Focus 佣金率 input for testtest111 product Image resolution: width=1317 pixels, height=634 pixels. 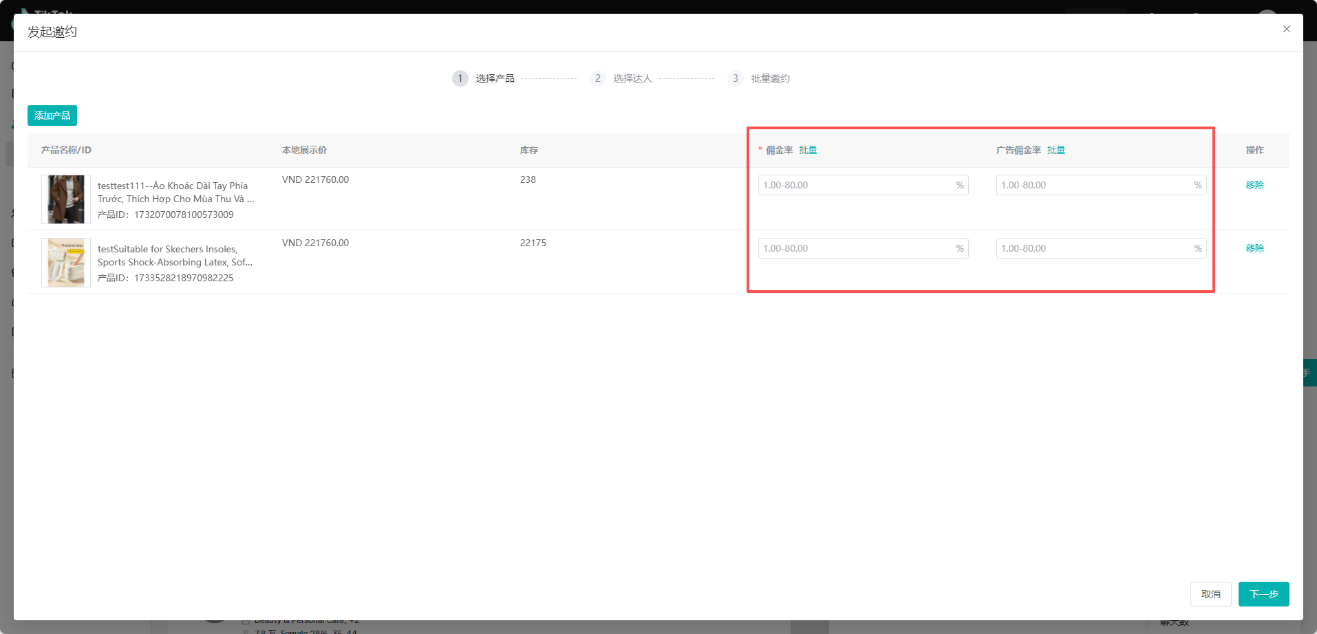(x=864, y=185)
